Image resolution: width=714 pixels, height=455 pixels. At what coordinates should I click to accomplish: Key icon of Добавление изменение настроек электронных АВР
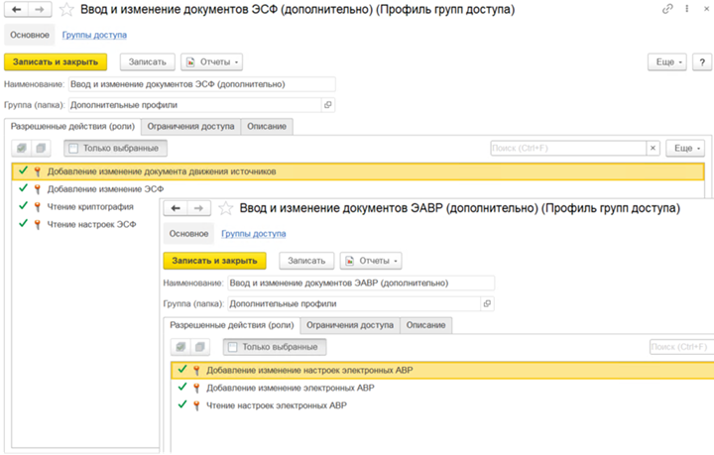click(x=196, y=371)
